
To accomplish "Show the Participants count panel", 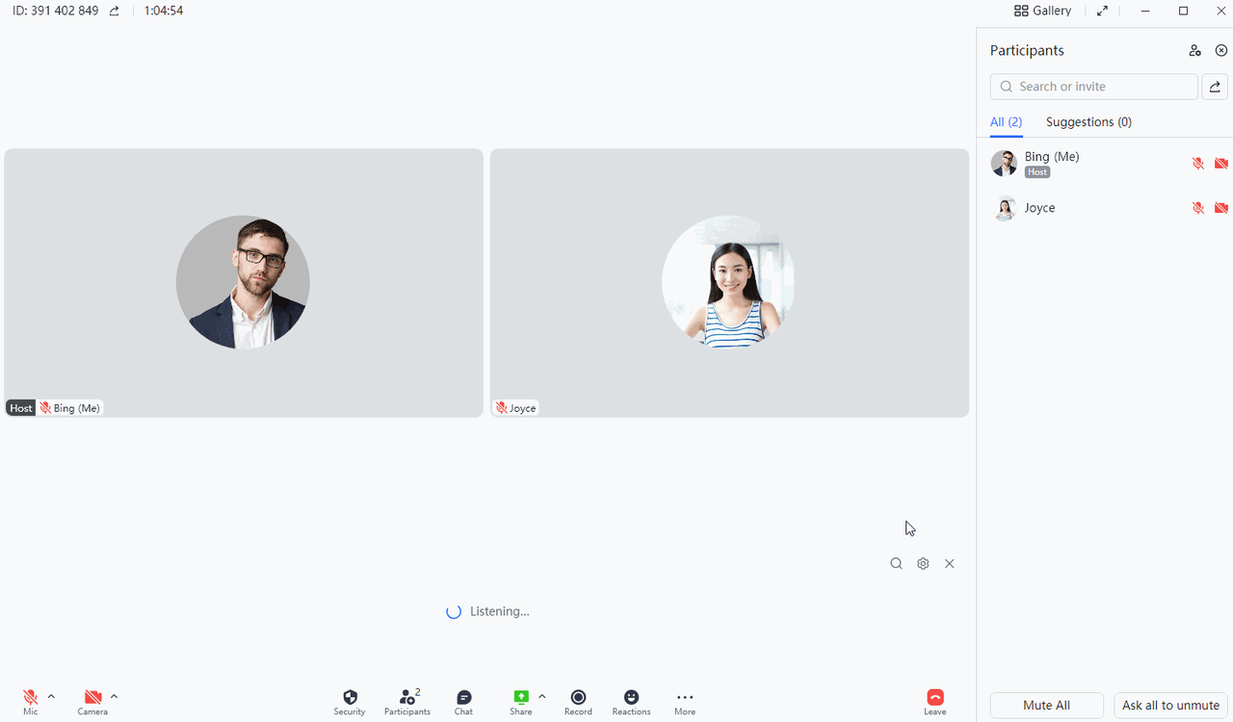I will pyautogui.click(x=407, y=701).
